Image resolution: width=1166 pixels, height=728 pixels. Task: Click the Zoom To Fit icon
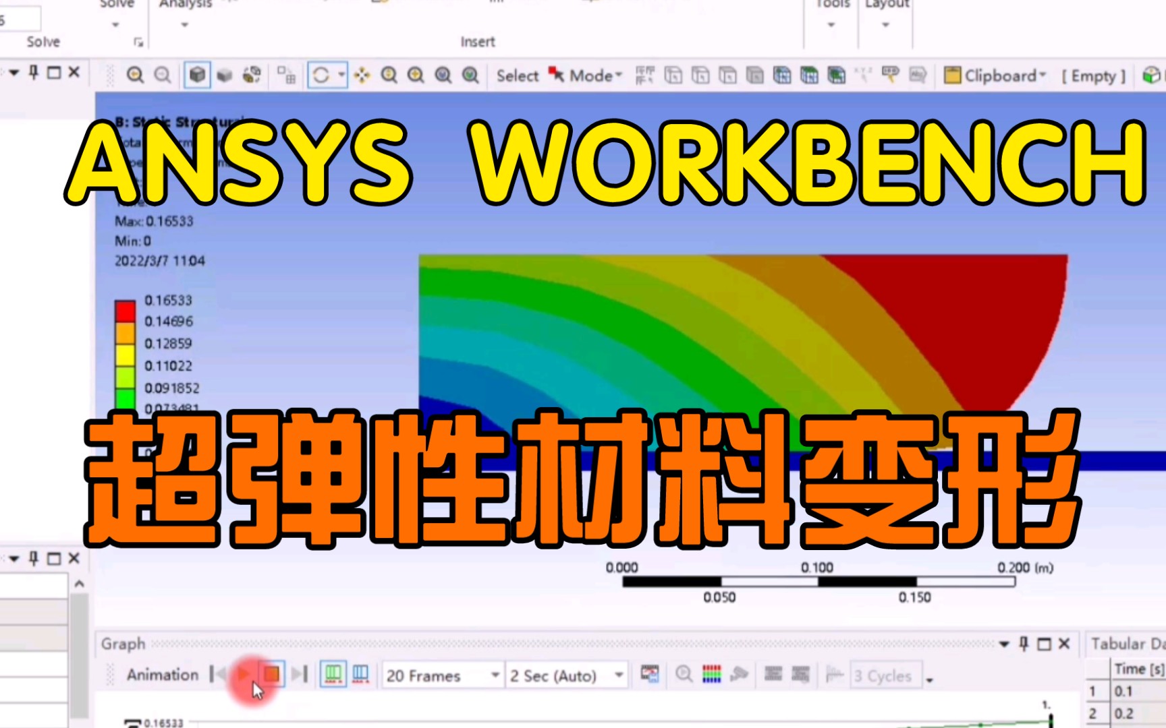point(443,75)
